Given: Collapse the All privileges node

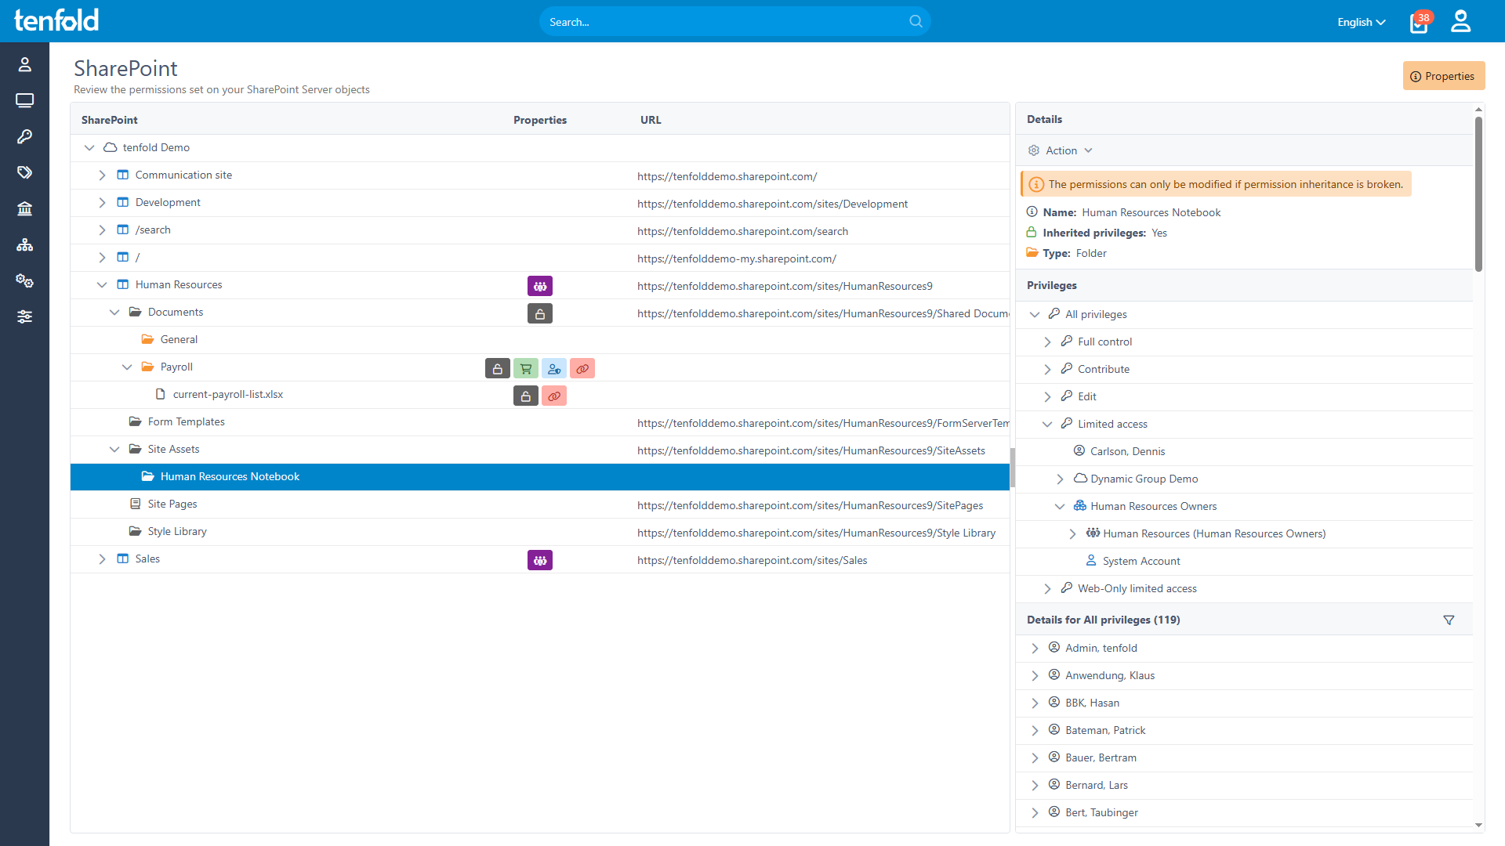Looking at the screenshot, I should point(1035,314).
